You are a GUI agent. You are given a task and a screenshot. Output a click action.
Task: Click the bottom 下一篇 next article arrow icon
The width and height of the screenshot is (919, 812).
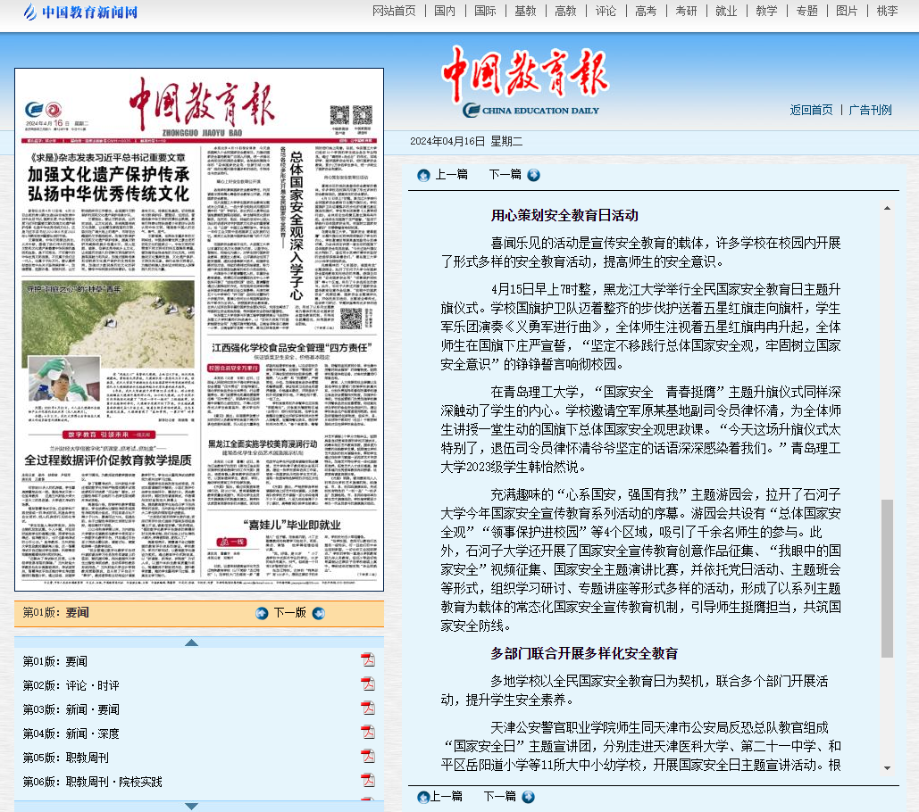coord(533,797)
